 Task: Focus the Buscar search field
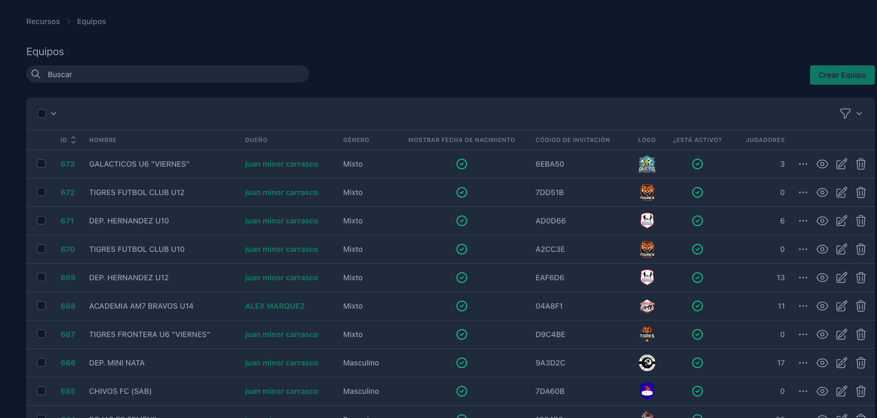pyautogui.click(x=168, y=74)
